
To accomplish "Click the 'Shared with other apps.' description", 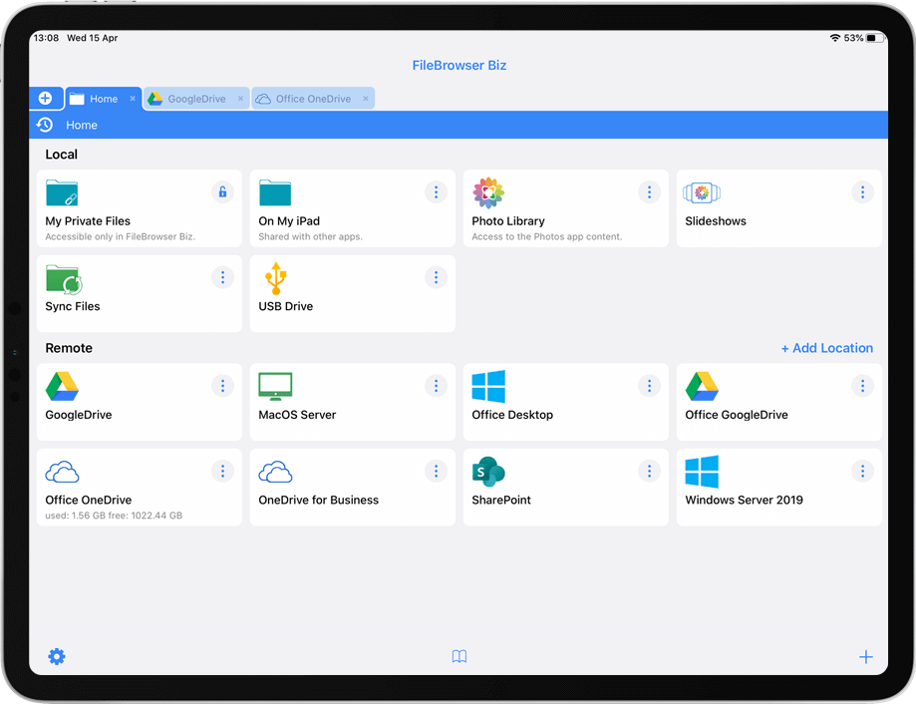I will pyautogui.click(x=310, y=236).
